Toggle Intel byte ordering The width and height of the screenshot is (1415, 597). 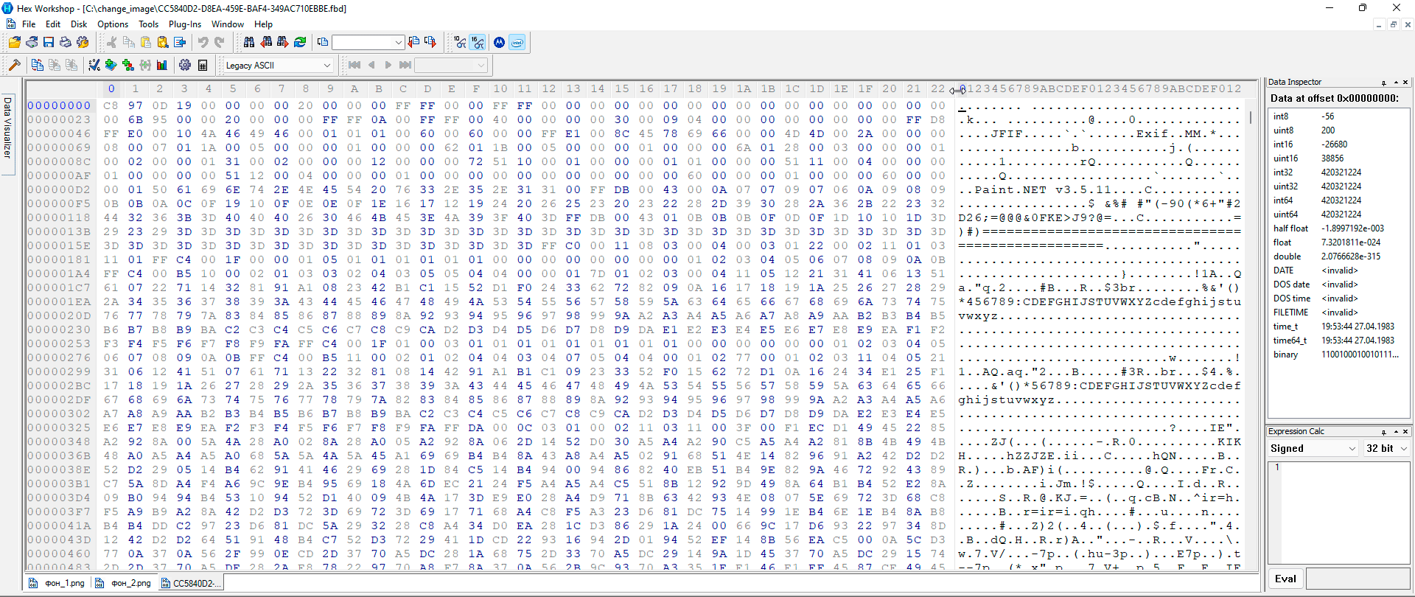[517, 43]
